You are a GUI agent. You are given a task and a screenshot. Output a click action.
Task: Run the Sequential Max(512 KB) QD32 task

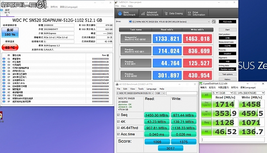tap(136, 39)
